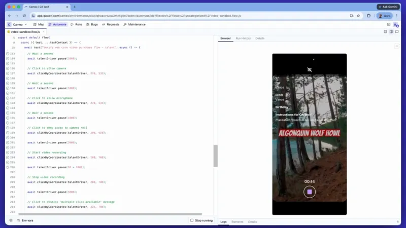
Task: Select the Automate section
Action: point(57,24)
